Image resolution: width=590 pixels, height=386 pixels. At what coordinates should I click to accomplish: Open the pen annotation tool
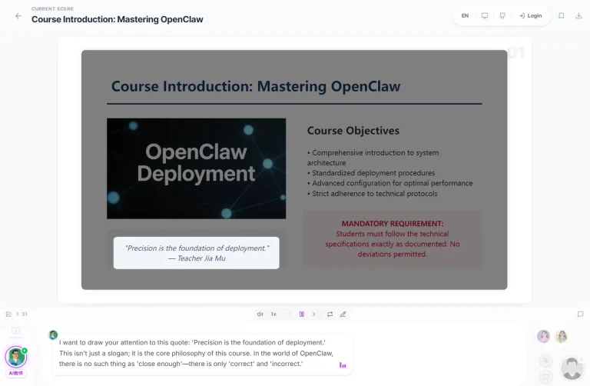[343, 314]
